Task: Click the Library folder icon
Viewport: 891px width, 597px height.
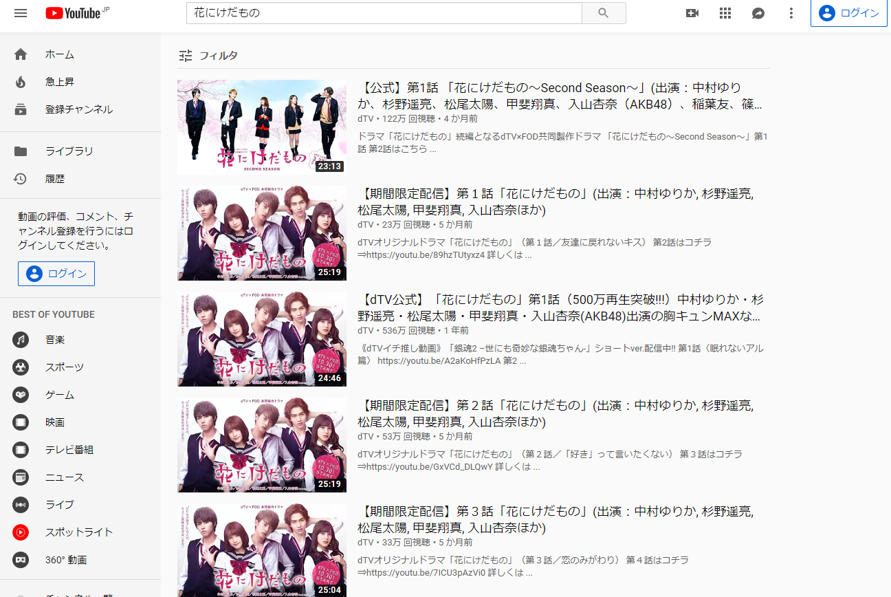Action: click(x=21, y=151)
